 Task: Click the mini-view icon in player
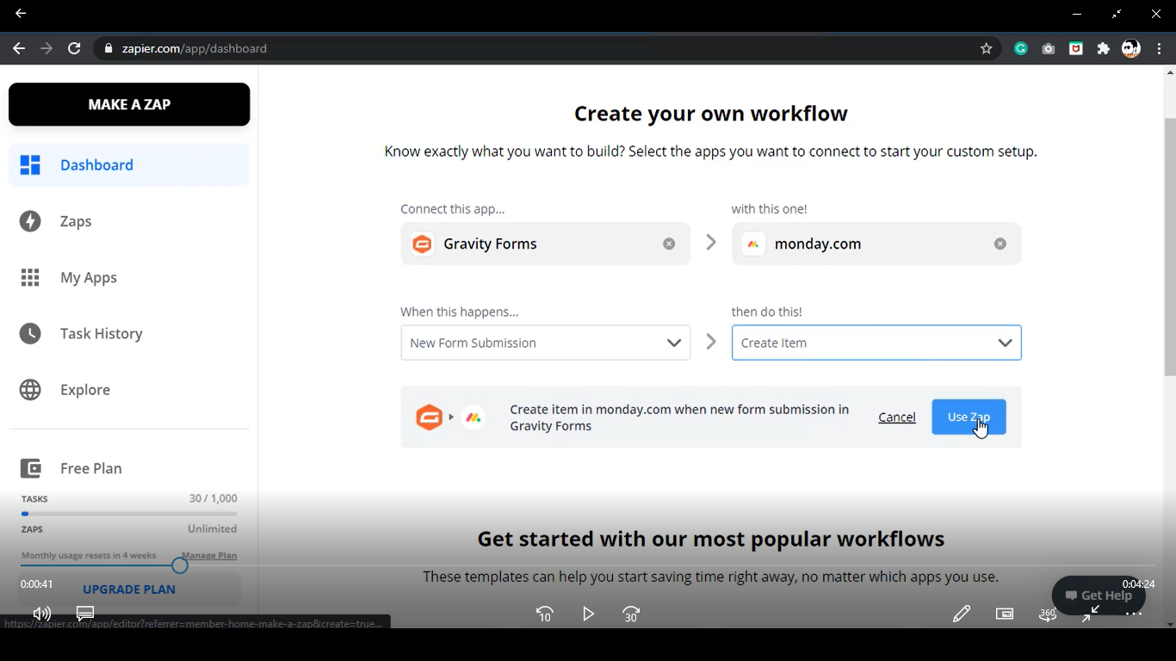pyautogui.click(x=1005, y=614)
